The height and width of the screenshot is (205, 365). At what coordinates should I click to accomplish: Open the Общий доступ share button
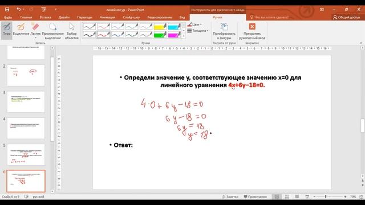click(x=346, y=17)
